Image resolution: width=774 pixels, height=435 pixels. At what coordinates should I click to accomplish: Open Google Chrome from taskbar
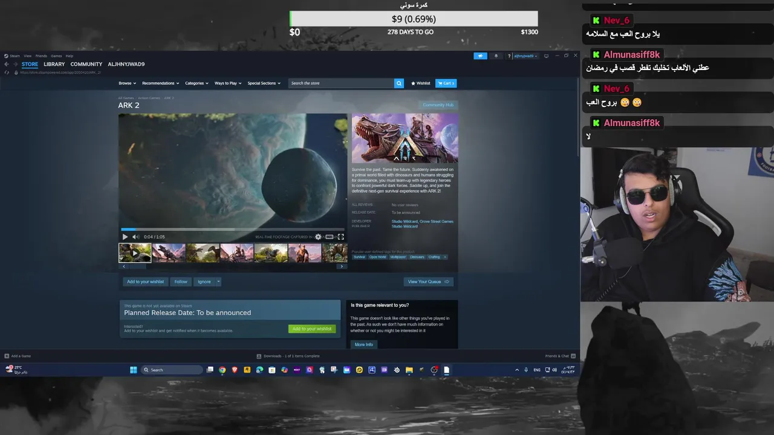click(x=223, y=370)
